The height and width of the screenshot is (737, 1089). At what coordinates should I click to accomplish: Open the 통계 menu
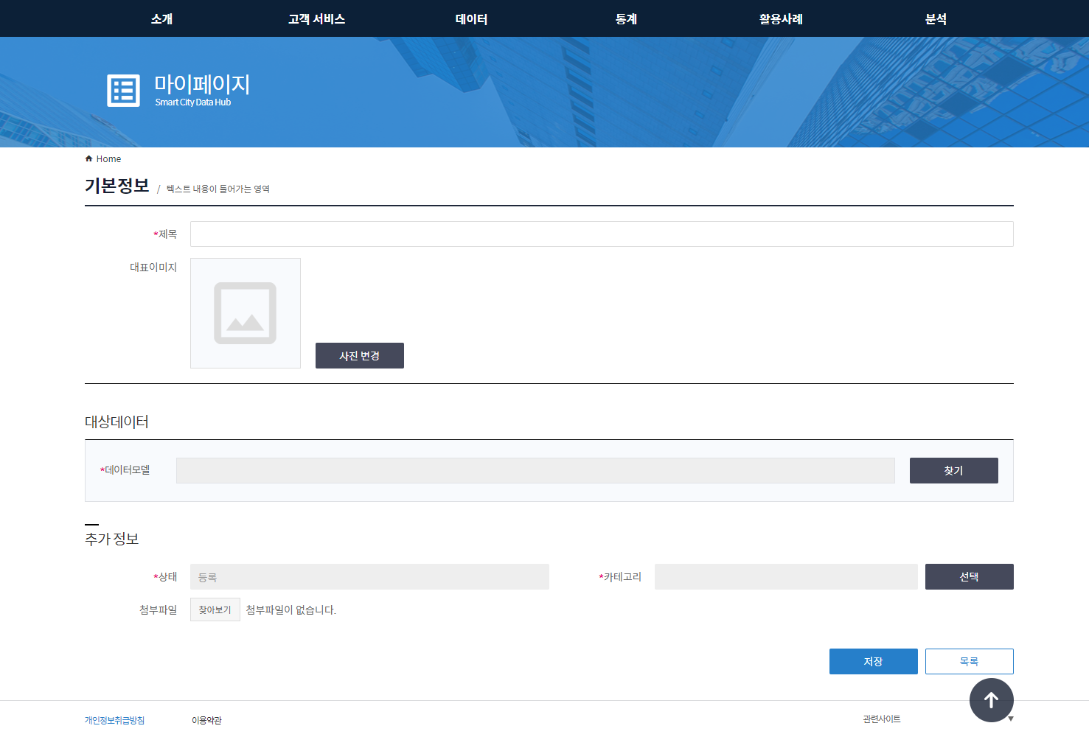[x=626, y=19]
